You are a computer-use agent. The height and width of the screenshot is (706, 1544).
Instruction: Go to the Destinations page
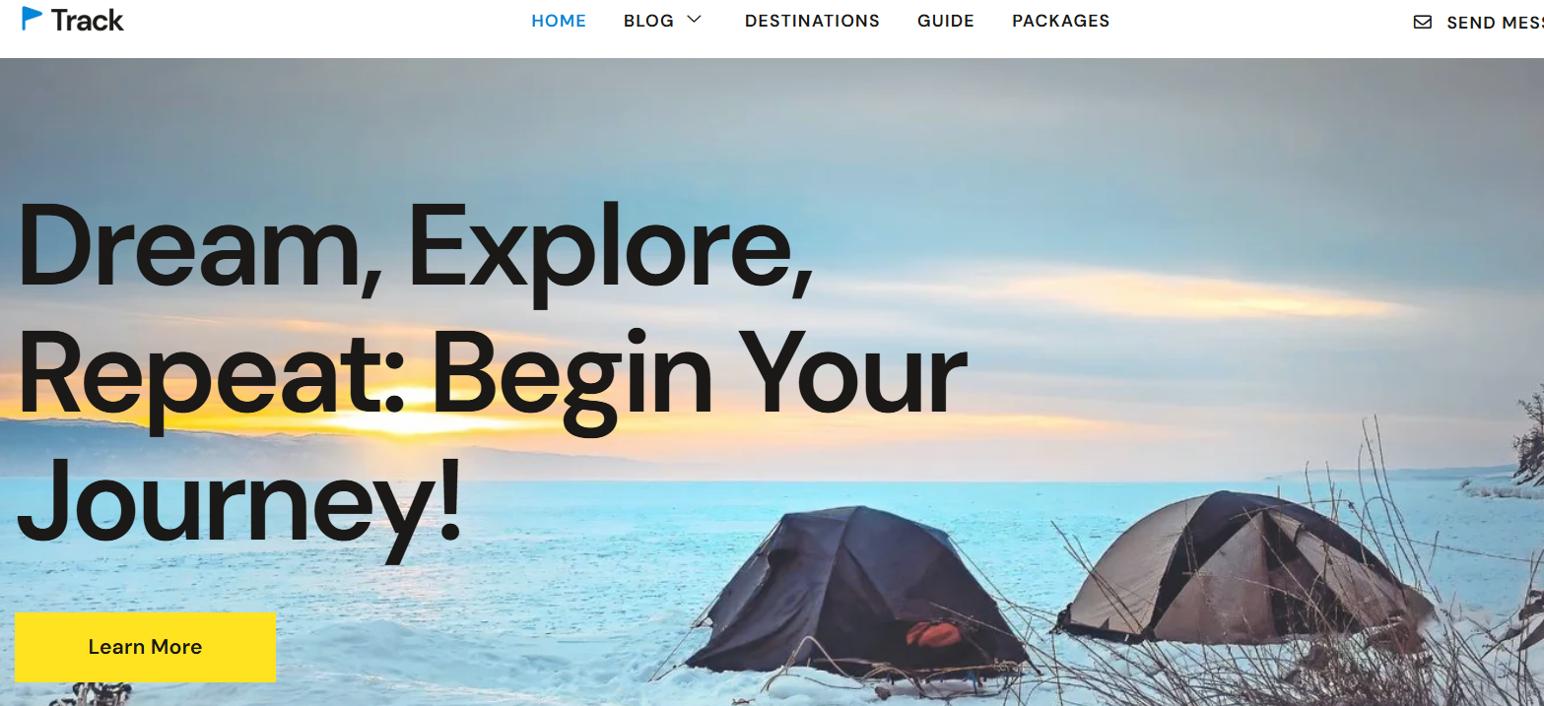click(812, 21)
